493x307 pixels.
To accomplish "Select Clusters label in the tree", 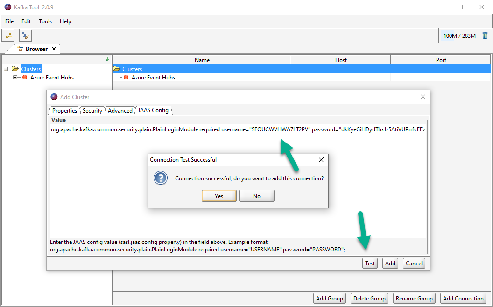I will click(31, 69).
